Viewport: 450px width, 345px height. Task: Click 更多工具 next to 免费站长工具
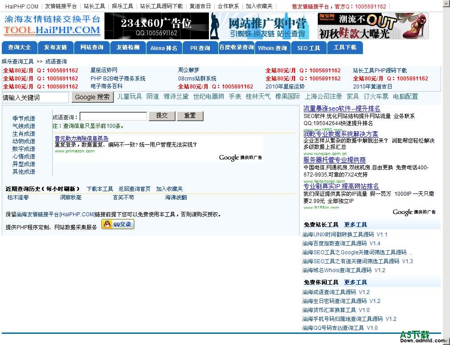point(355,225)
